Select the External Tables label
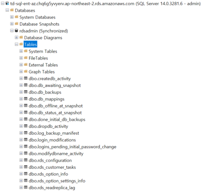This screenshot has height=191, width=202. coord(43,65)
